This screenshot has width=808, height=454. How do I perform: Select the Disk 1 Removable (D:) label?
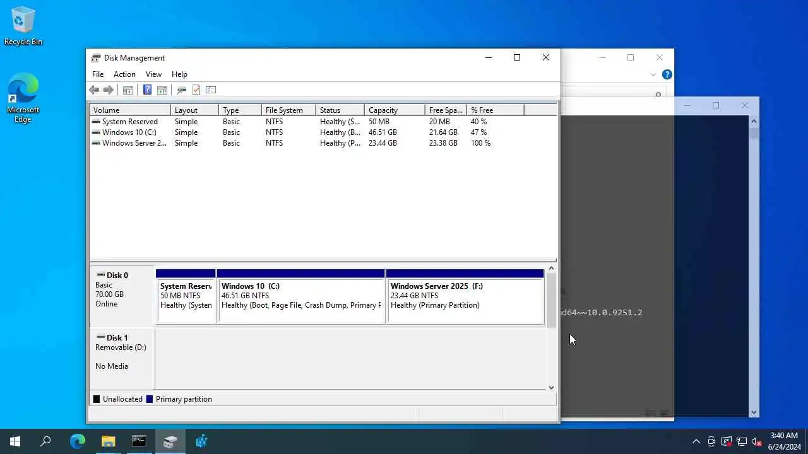click(x=122, y=358)
